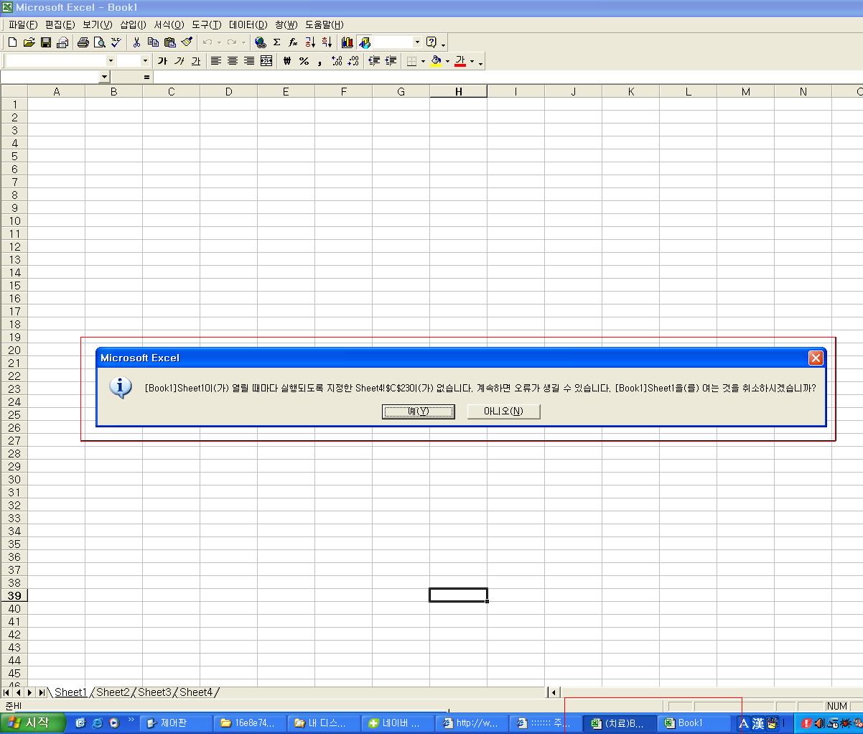Open the 서식(O) menu
This screenshot has height=734, width=863.
[x=169, y=24]
